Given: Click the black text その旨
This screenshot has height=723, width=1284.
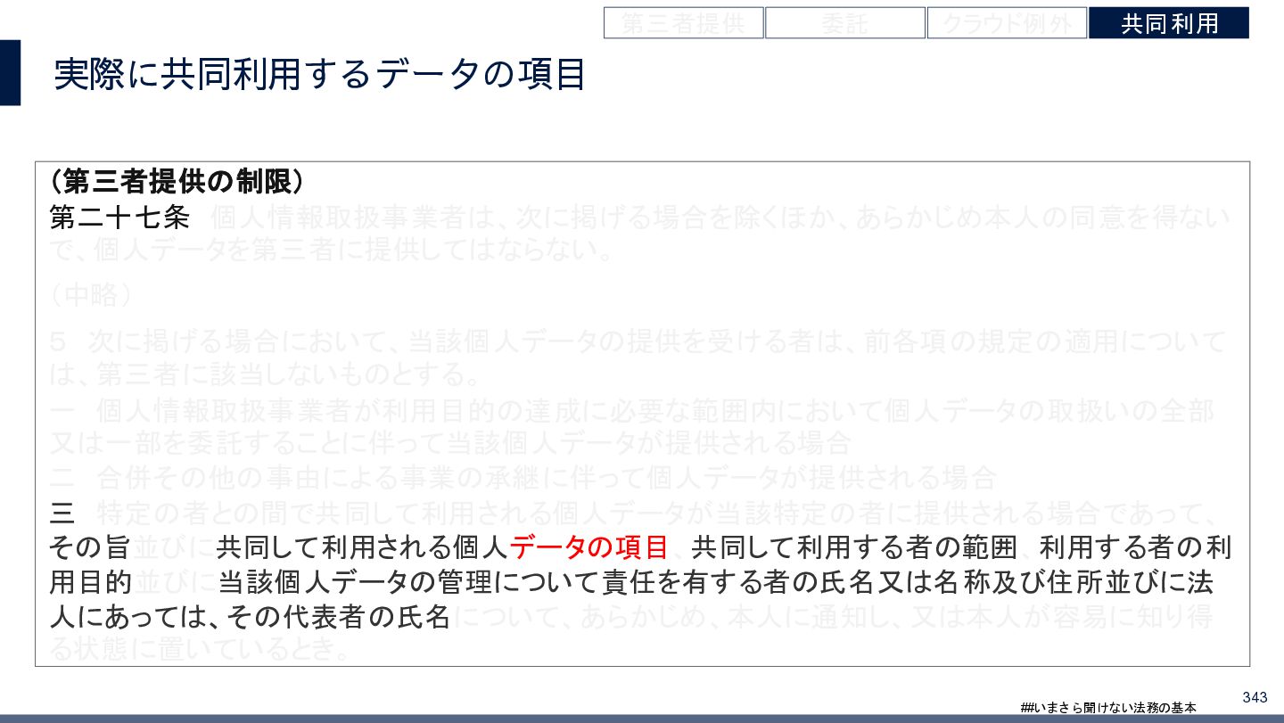Looking at the screenshot, I should point(90,546).
